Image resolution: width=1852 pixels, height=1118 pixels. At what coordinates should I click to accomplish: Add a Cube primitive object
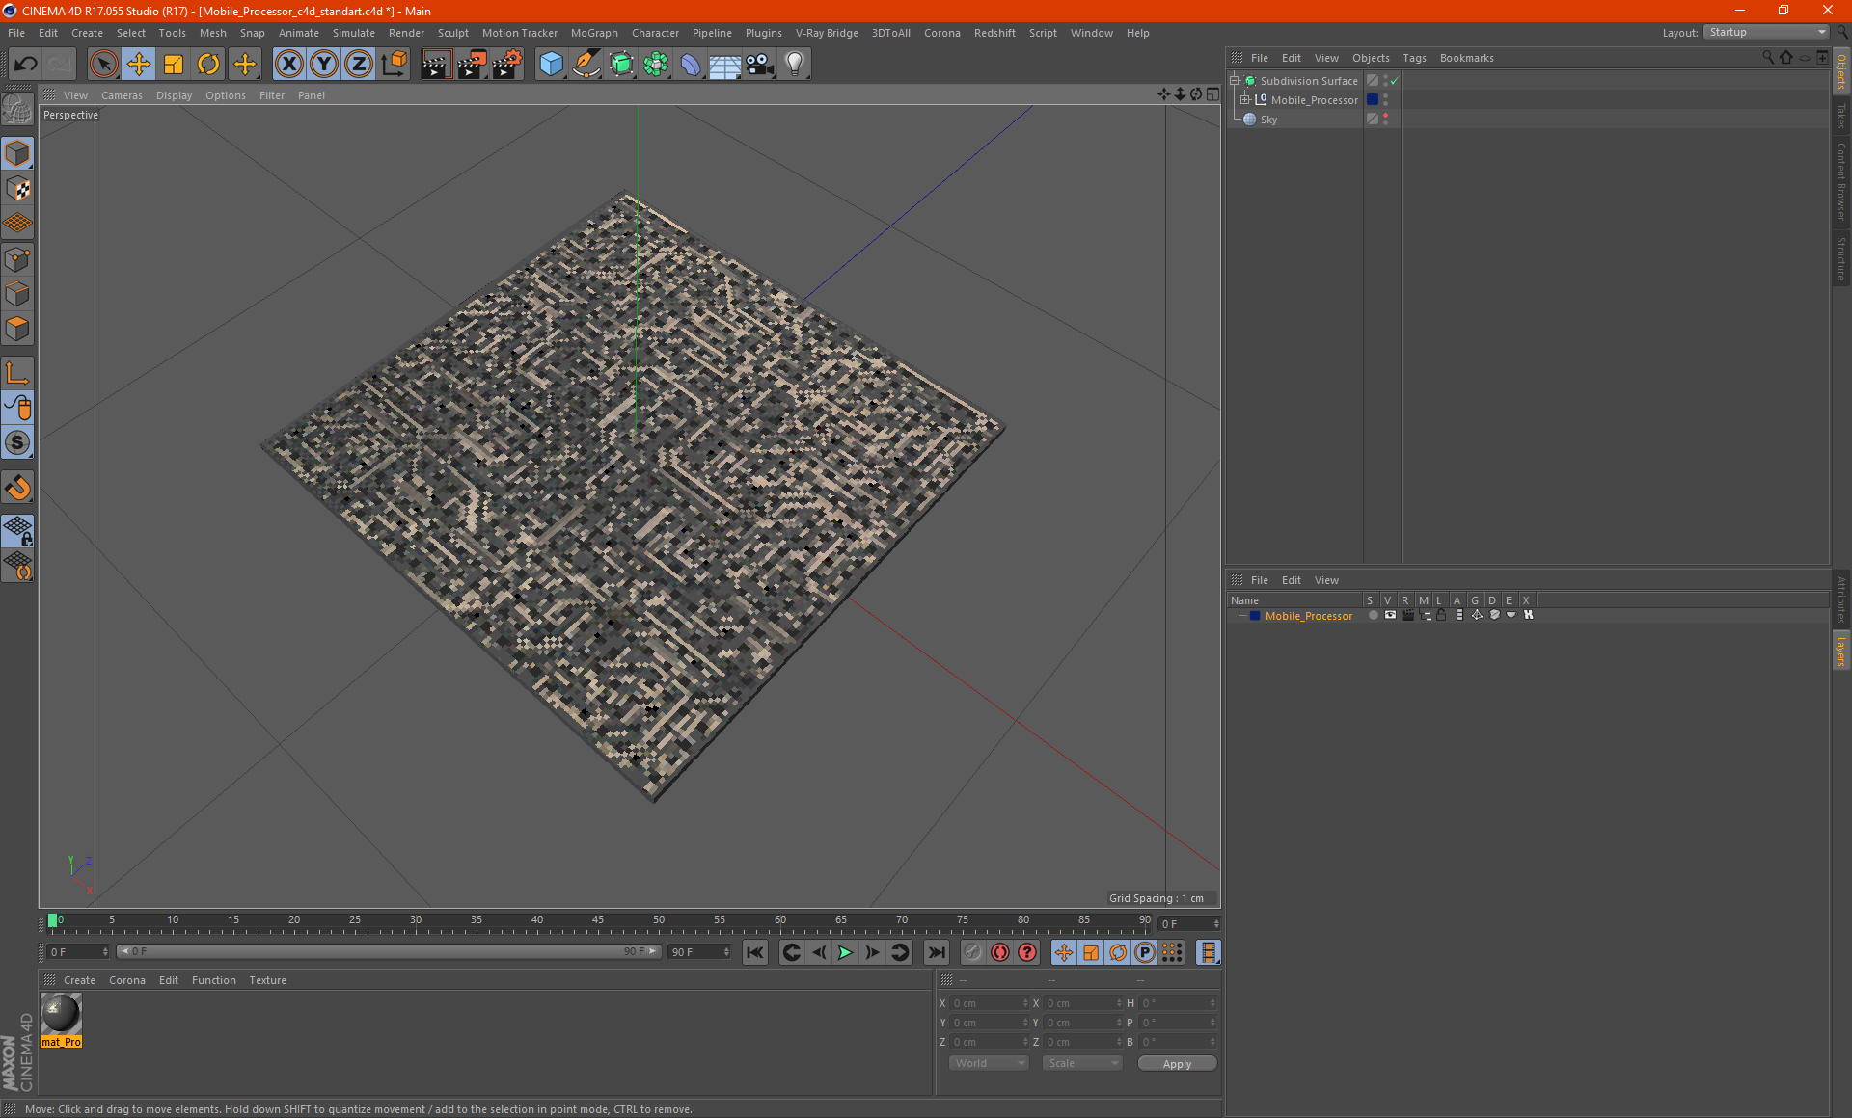[x=551, y=65]
